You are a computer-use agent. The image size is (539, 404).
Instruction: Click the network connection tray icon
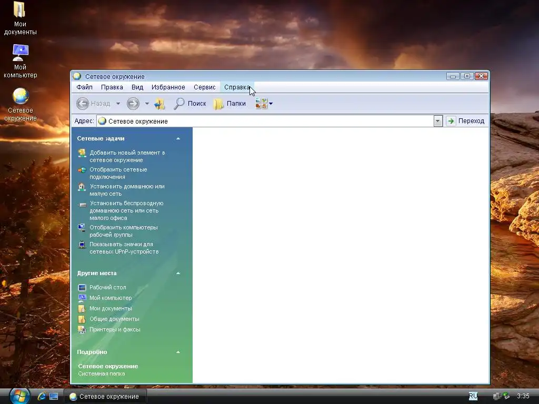pyautogui.click(x=497, y=396)
